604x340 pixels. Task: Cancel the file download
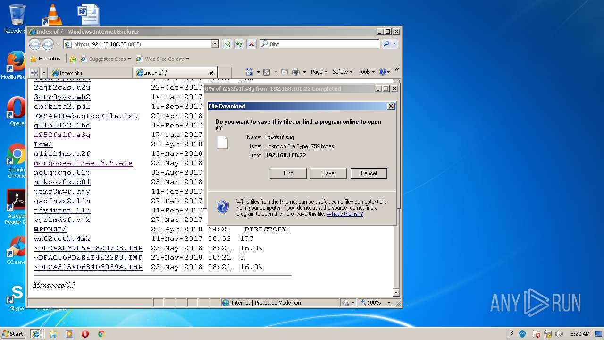point(369,173)
